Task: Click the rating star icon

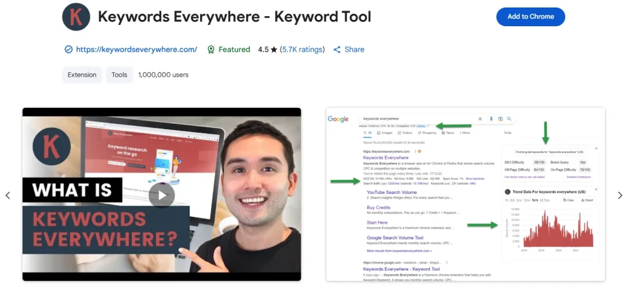Action: pos(274,50)
